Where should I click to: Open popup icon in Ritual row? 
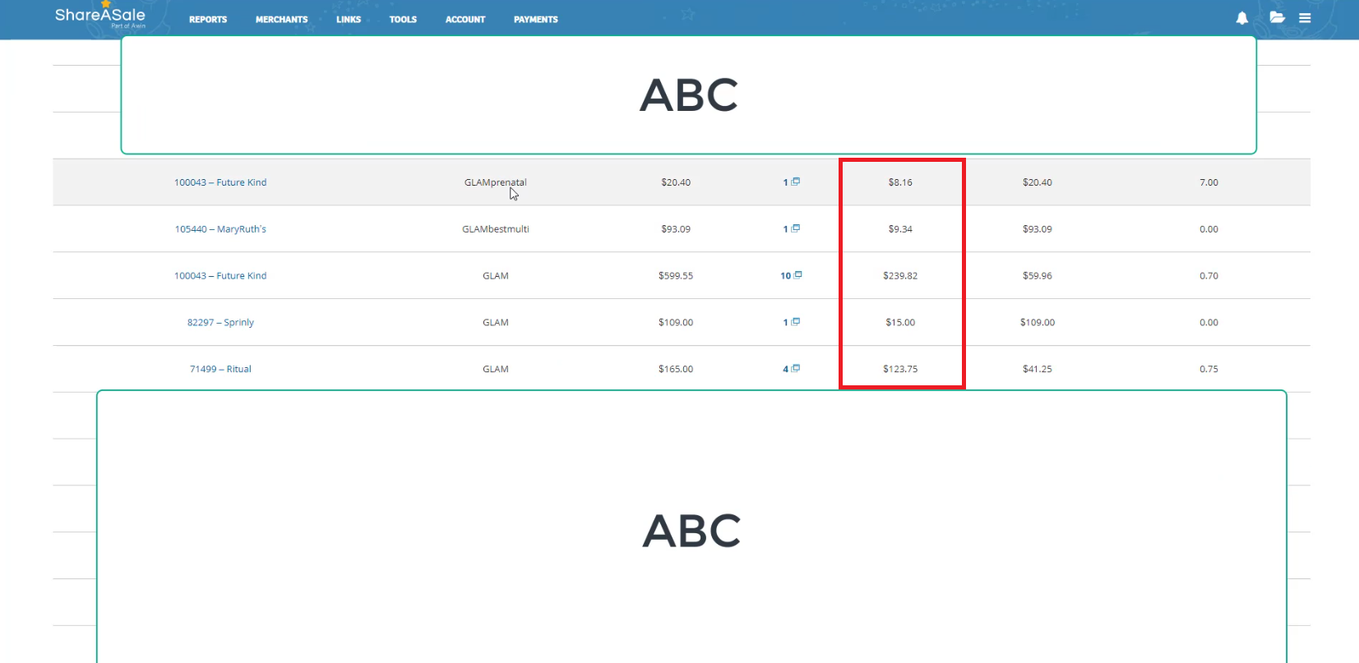pyautogui.click(x=796, y=369)
